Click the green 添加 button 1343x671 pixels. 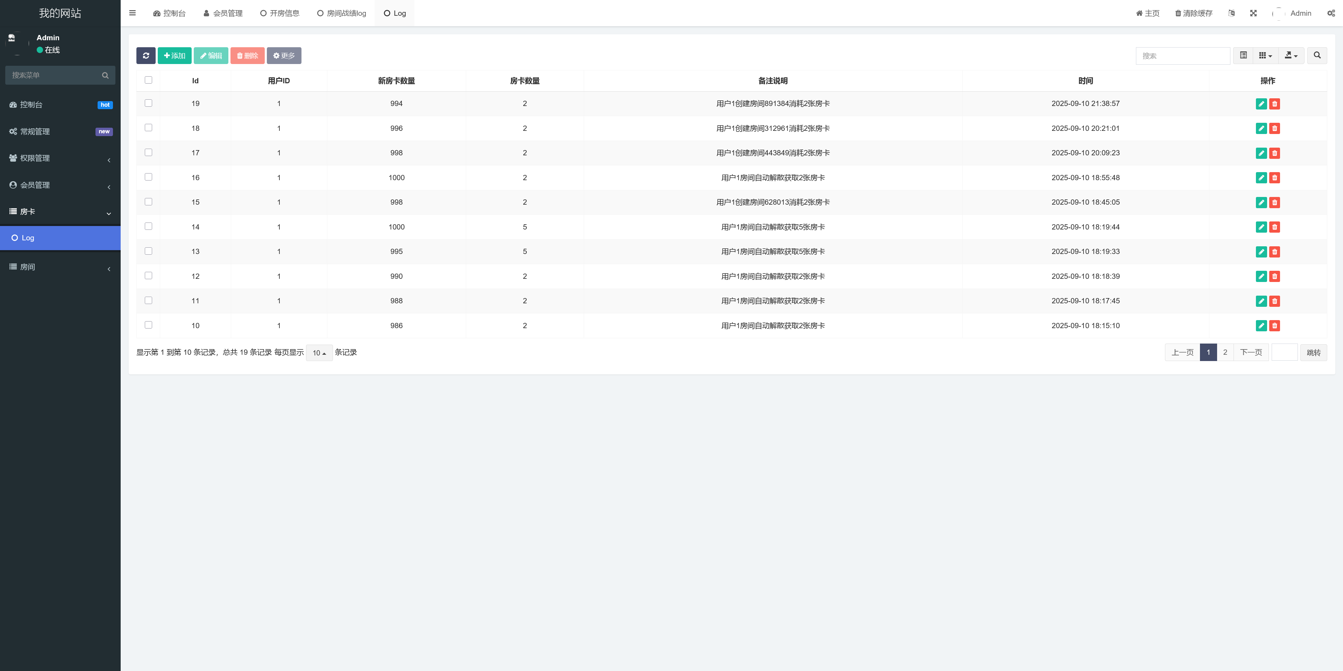click(x=175, y=56)
